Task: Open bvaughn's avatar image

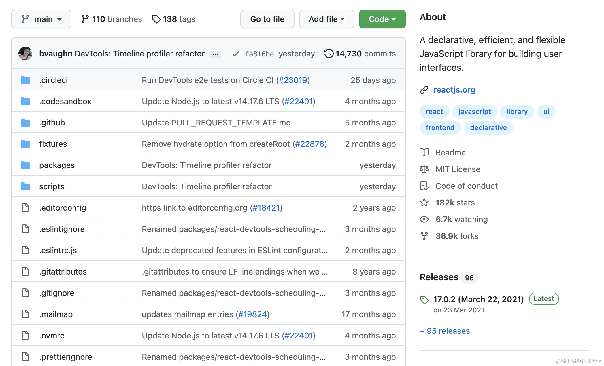Action: click(x=25, y=54)
